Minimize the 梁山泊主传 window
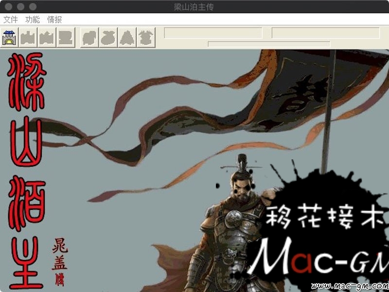This screenshot has width=389, height=292. click(x=20, y=7)
